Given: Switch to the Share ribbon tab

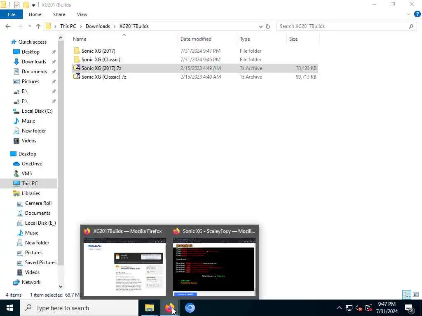Looking at the screenshot, I should 59,14.
